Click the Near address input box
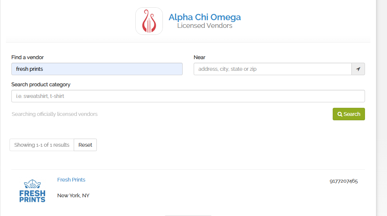The height and width of the screenshot is (216, 387). [272, 69]
